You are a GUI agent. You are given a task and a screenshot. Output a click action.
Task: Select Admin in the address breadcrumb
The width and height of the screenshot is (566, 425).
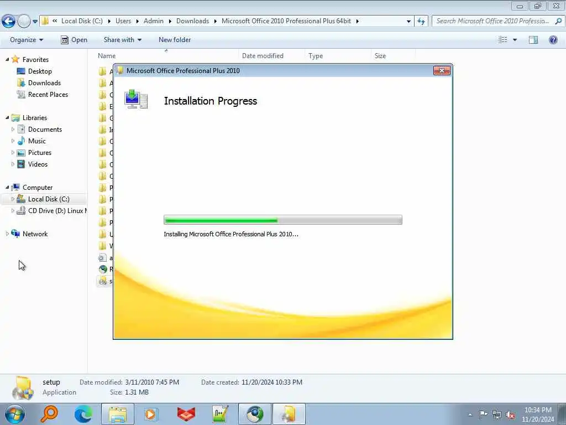[154, 21]
